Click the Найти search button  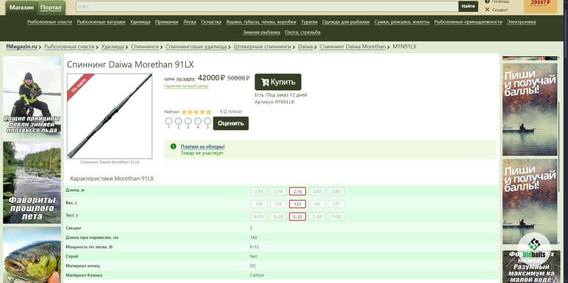click(x=468, y=6)
